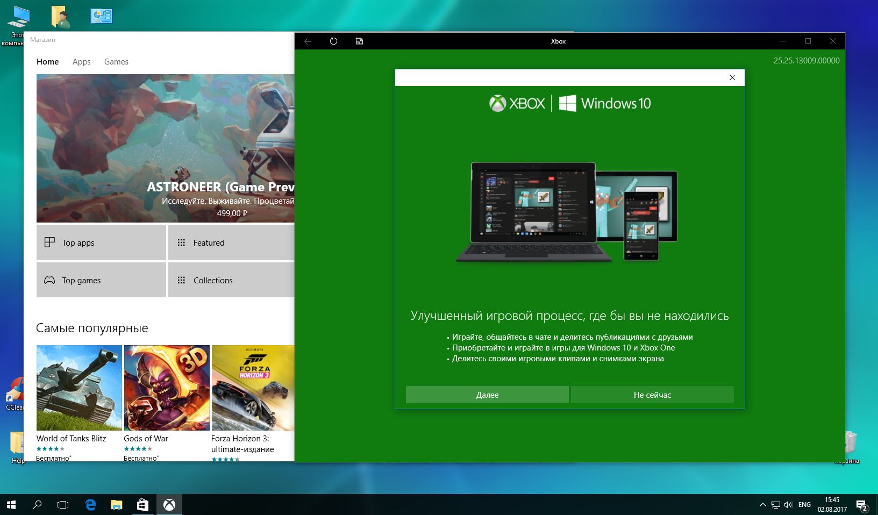878x515 pixels.
Task: Click version number 25.25.13009.00000
Action: coord(806,61)
